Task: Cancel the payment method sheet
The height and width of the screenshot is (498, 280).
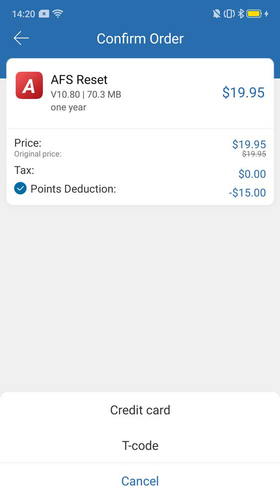Action: 140,481
